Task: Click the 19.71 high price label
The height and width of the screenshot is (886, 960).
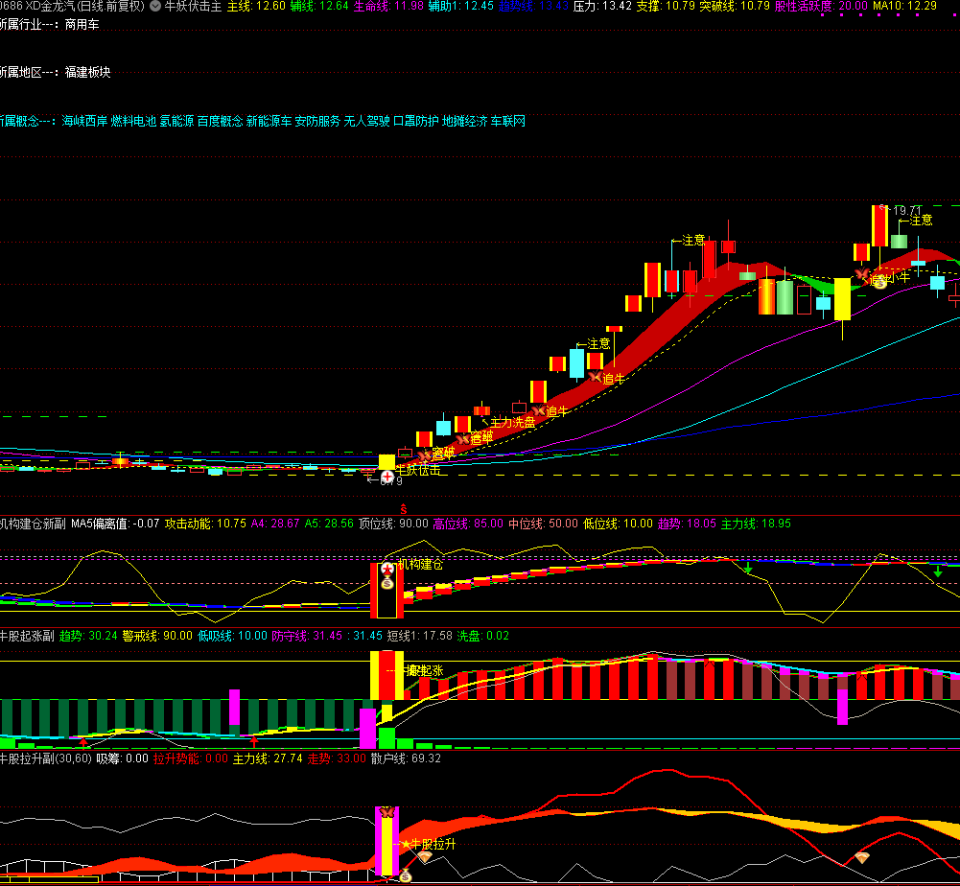Action: 905,209
